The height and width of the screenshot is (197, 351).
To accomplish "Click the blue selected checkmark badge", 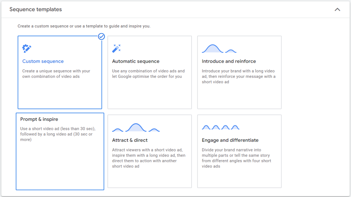I will pyautogui.click(x=101, y=36).
